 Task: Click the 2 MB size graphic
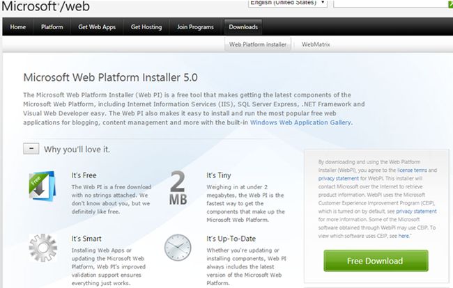click(x=178, y=188)
